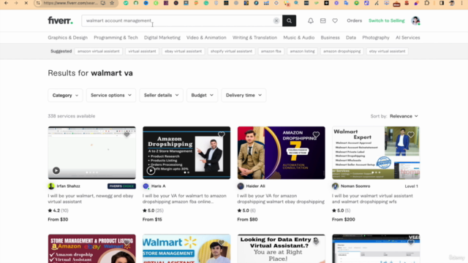The width and height of the screenshot is (468, 263).
Task: Open the profile avatar menu
Action: click(415, 20)
